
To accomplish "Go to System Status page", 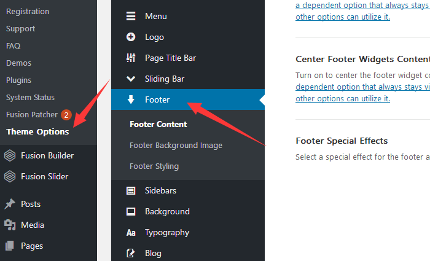I will 30,97.
